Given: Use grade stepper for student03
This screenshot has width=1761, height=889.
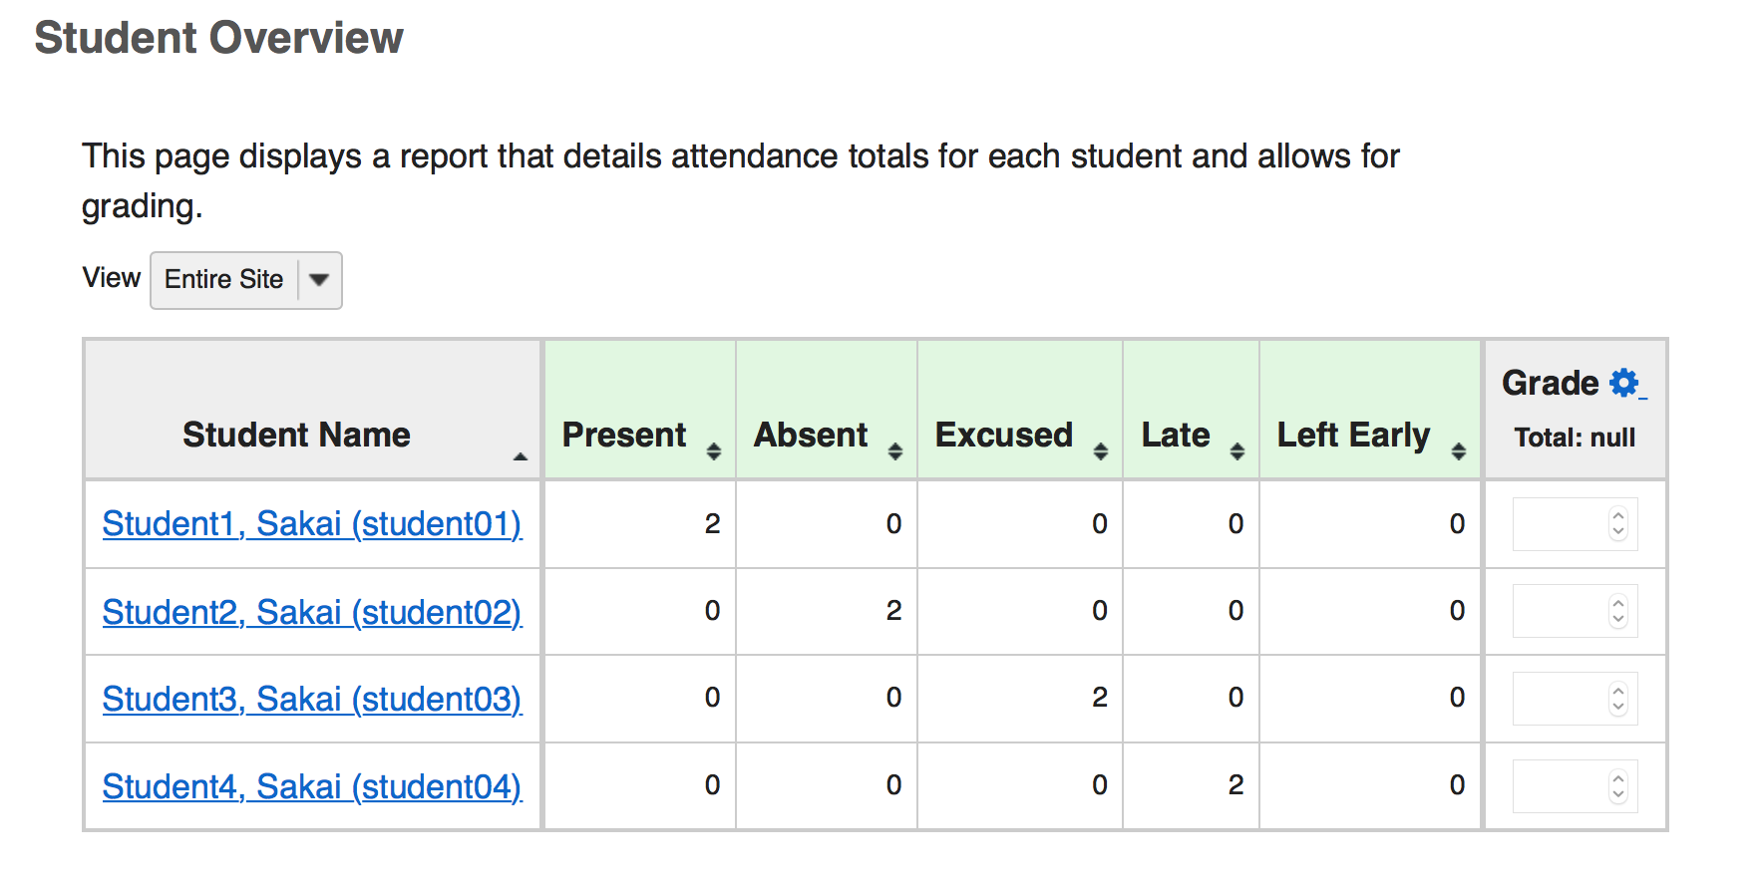Looking at the screenshot, I should tap(1618, 699).
